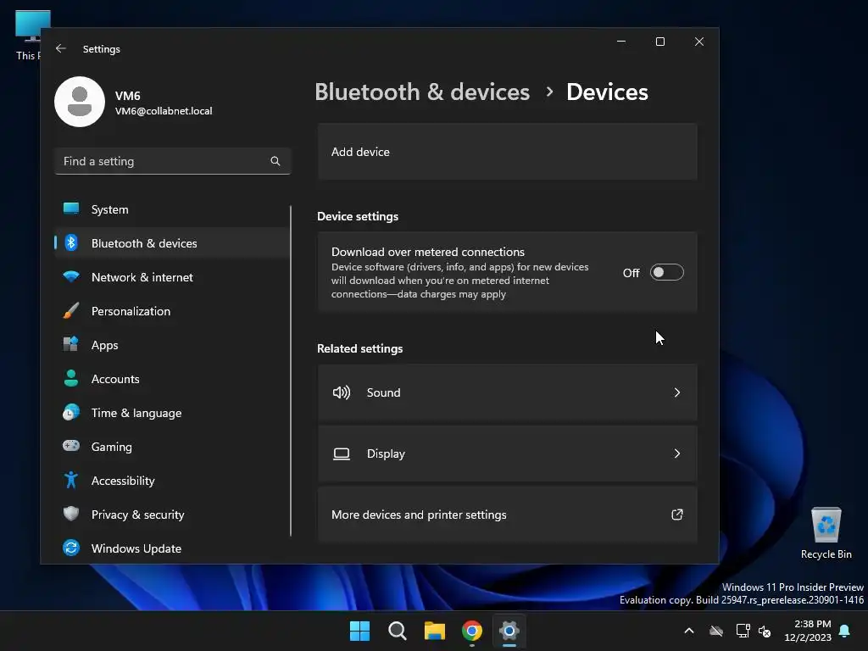
Task: Click the Sound speaker icon
Action: coord(342,392)
